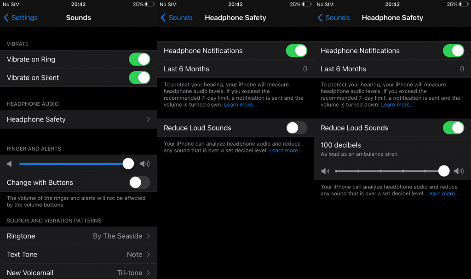This screenshot has width=471, height=279.
Task: Open Ringtone By The Seaside row
Action: point(78,236)
